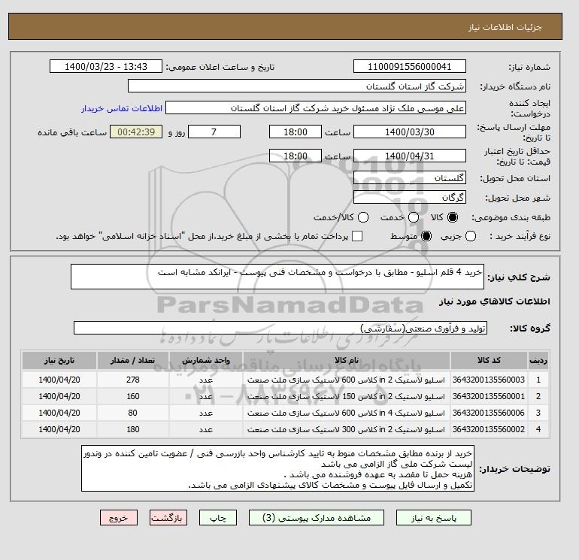Click the remaining days field showing 7
This screenshot has width=579, height=560.
(214, 132)
